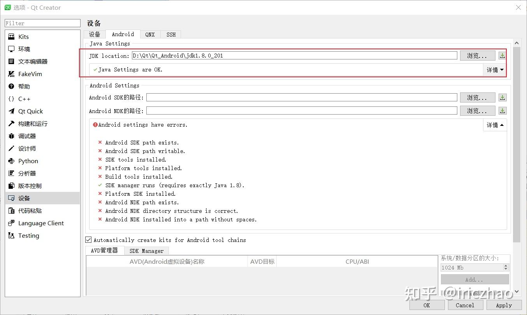Viewport: 527px width, 315px height.
Task: Click the text "SDK tools installed."
Action: click(x=136, y=160)
